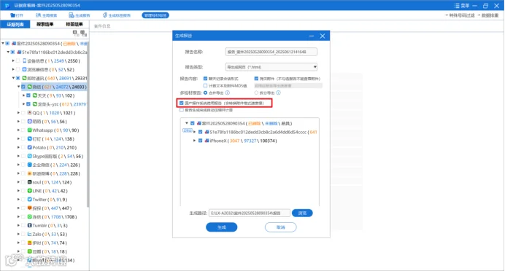Select the split export radio button
This screenshot has height=271, width=505.
pyautogui.click(x=256, y=93)
